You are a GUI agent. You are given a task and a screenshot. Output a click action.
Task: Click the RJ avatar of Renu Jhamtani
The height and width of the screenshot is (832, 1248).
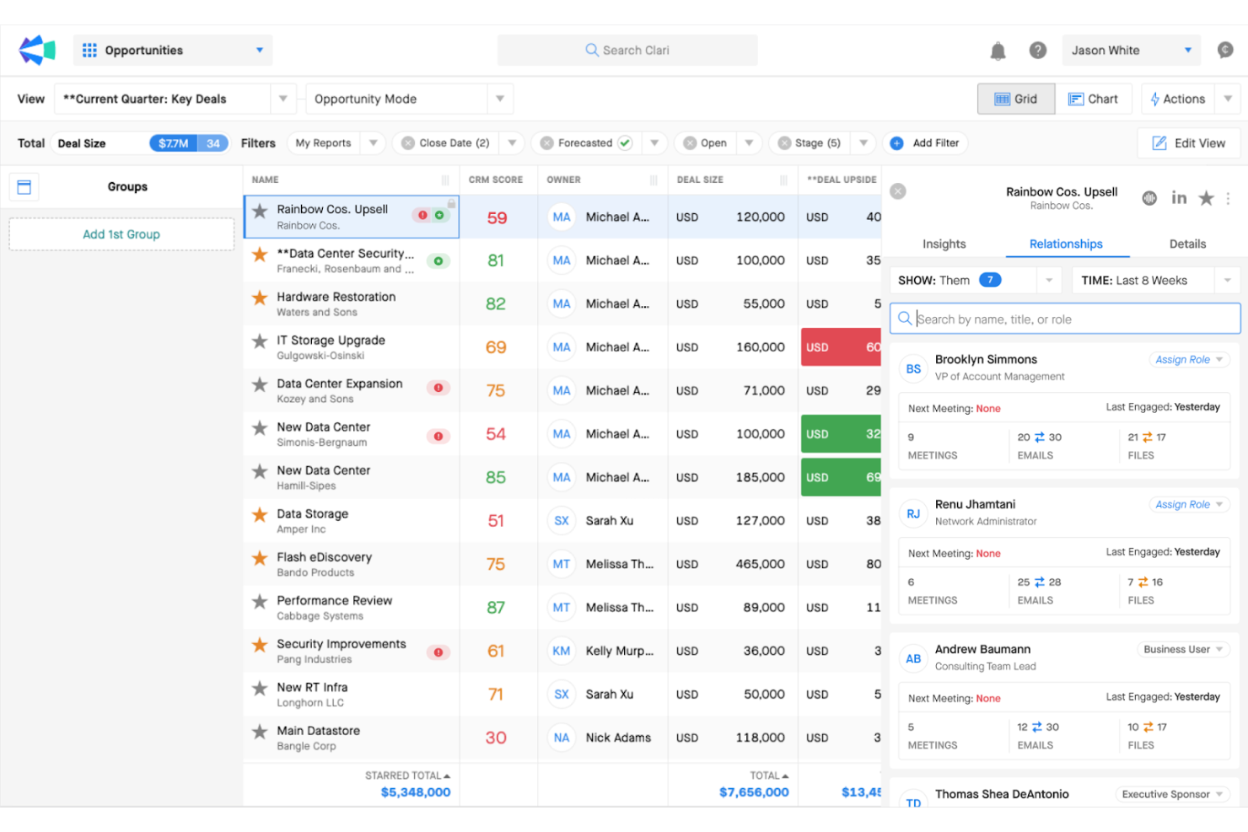click(x=913, y=514)
